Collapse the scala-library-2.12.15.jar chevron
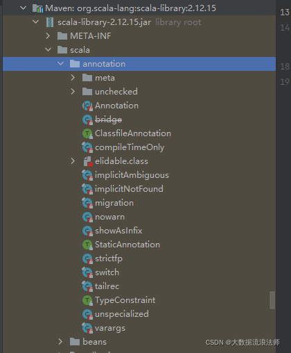This screenshot has width=291, height=353. [x=36, y=22]
